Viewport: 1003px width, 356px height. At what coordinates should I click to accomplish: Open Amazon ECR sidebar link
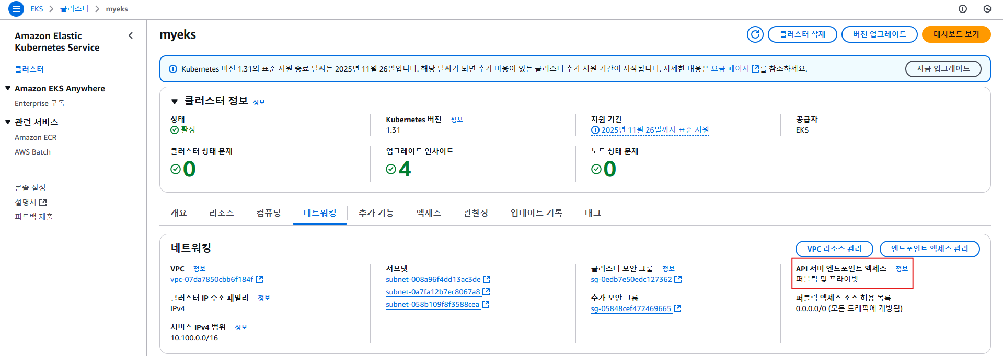click(x=36, y=137)
